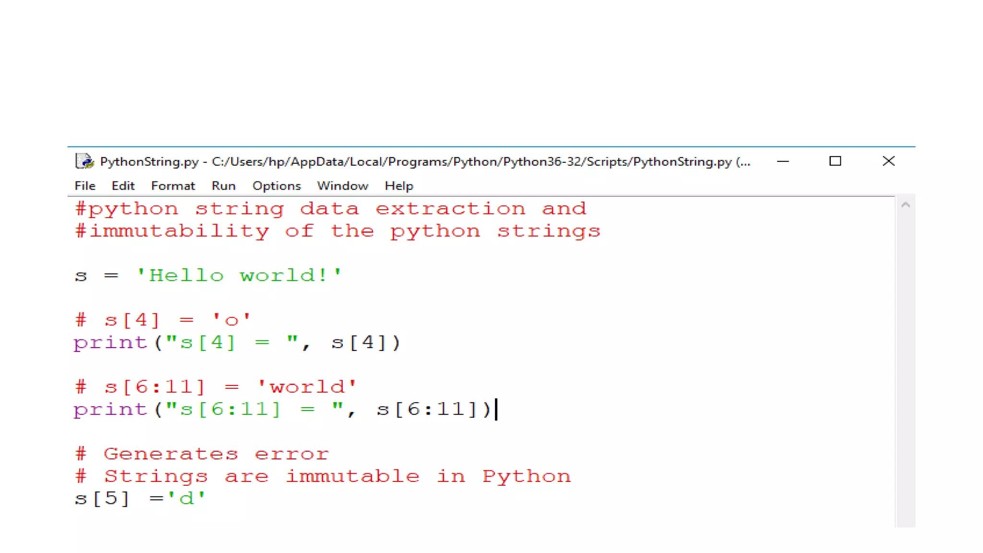Click the line s[5] ='d'
Screen dimensions: 983x553
coord(140,499)
